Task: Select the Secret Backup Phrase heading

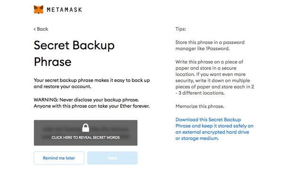Action: click(74, 53)
